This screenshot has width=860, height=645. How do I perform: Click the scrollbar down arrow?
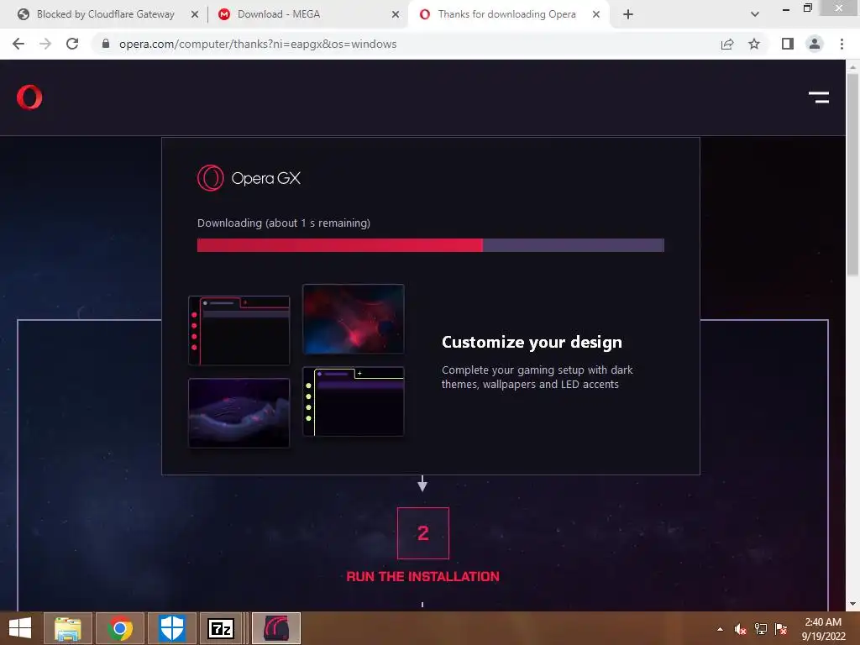click(852, 604)
